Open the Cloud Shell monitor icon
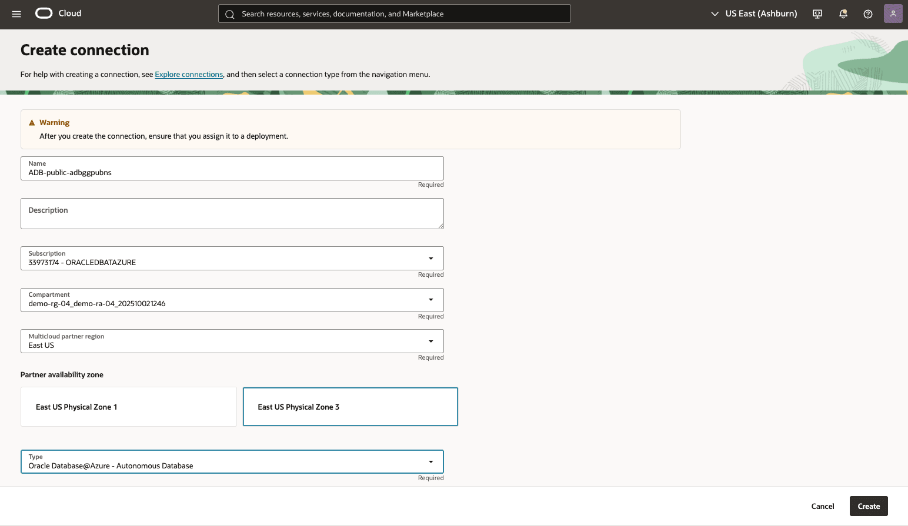Image resolution: width=908 pixels, height=526 pixels. click(817, 14)
